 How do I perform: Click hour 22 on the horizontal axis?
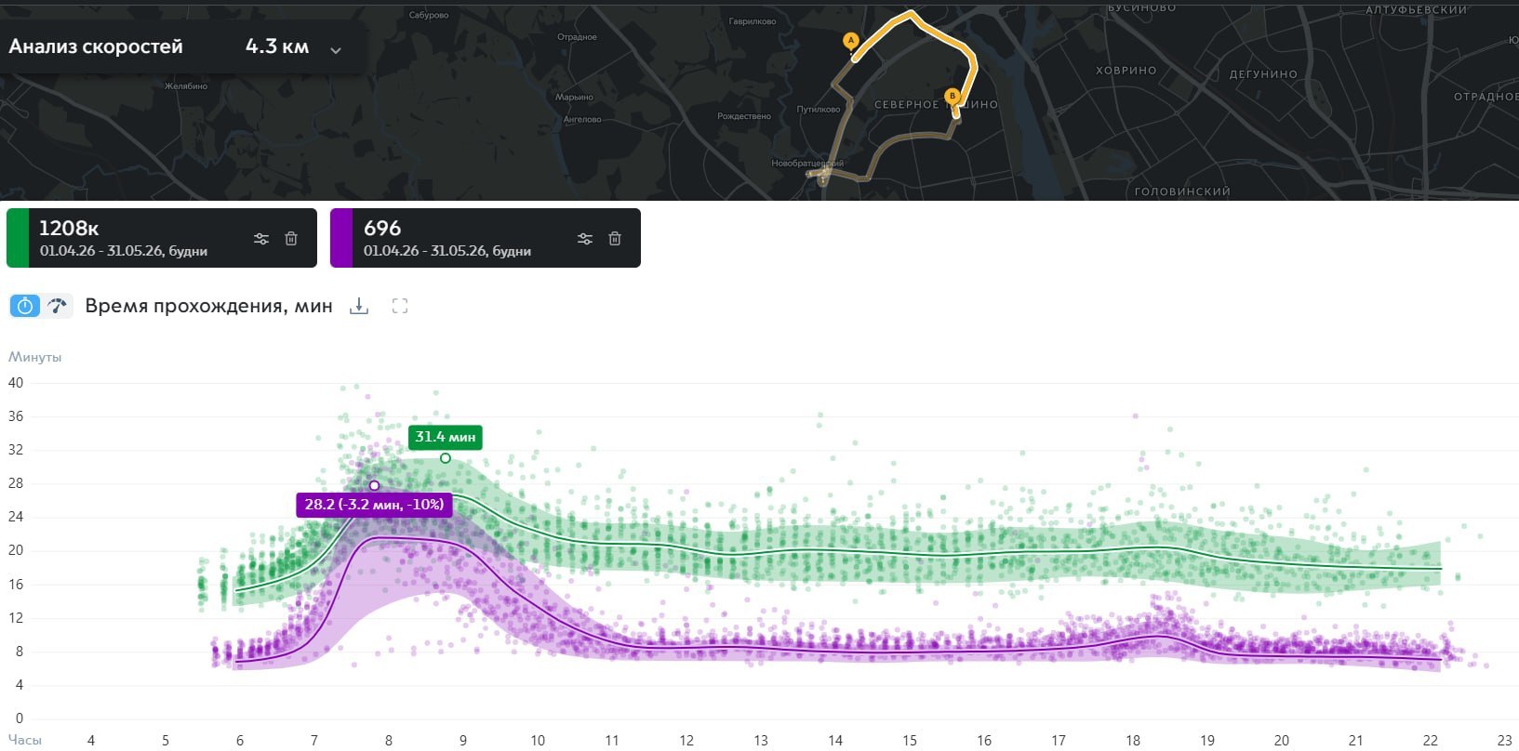pyautogui.click(x=1431, y=741)
